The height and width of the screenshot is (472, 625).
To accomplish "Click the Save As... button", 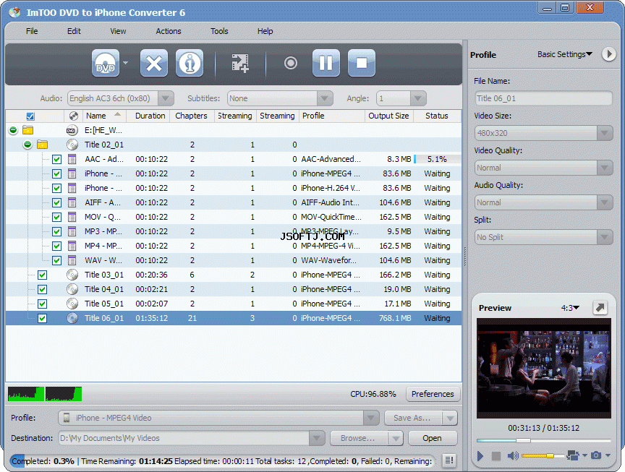I will click(x=413, y=418).
